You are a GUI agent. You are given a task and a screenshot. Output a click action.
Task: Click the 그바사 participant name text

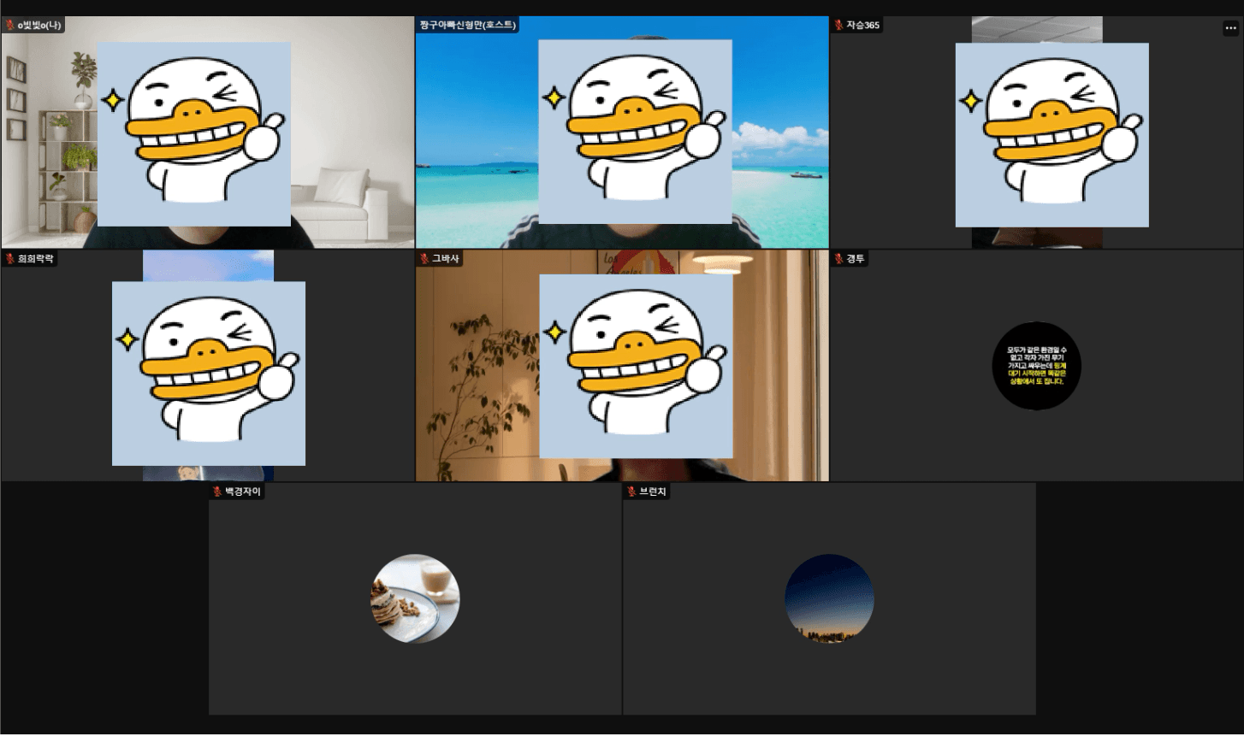pos(445,259)
